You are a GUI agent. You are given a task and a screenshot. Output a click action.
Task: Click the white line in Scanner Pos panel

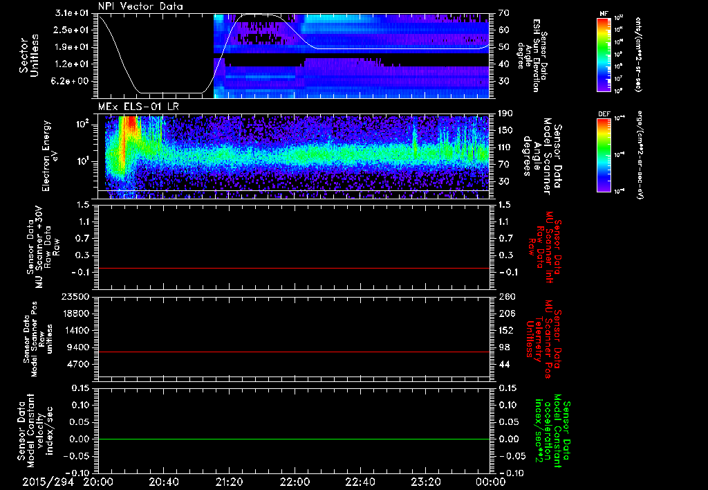pyautogui.click(x=294, y=376)
